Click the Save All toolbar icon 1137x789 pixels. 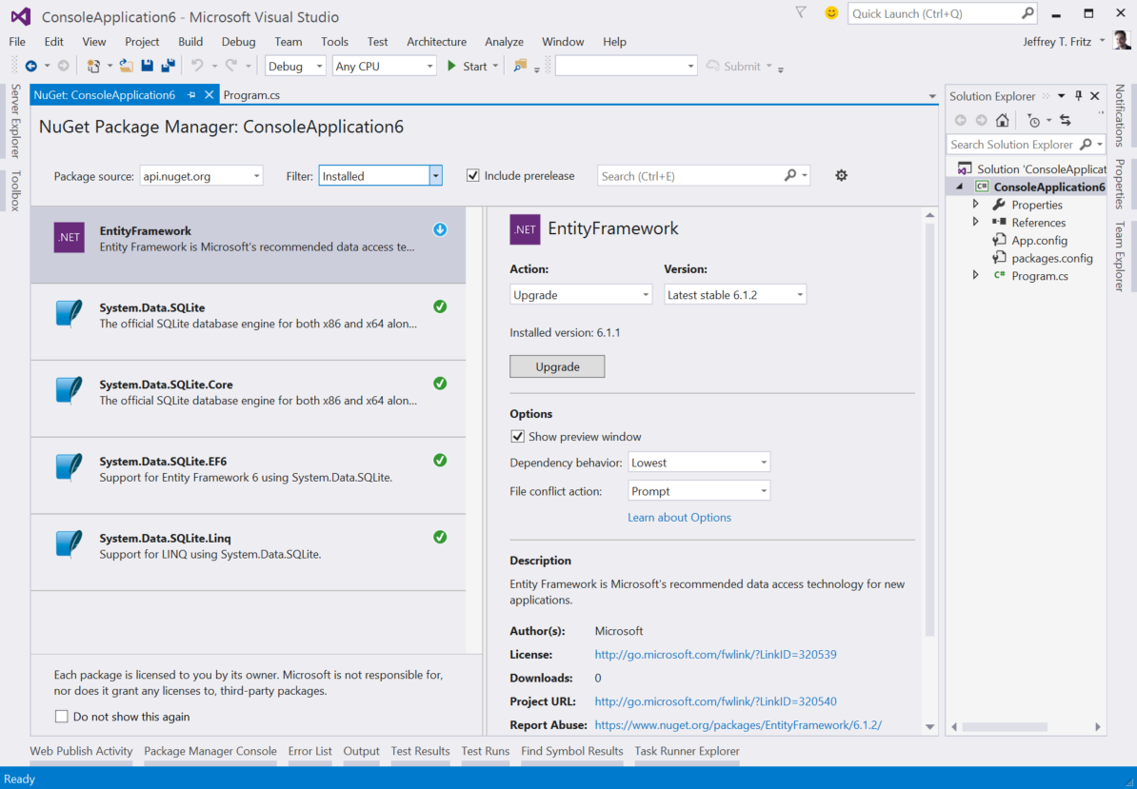tap(168, 66)
